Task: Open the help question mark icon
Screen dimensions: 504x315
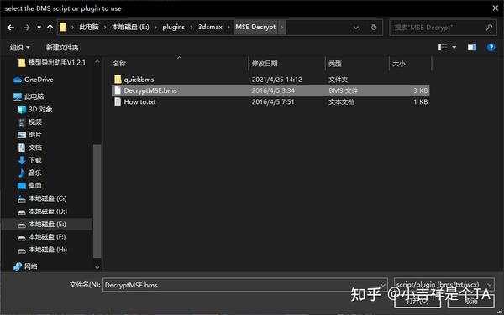Action: [x=491, y=48]
